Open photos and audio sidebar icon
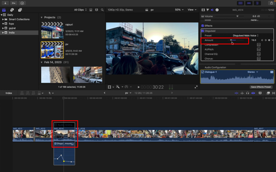This screenshot has width=276, height=172. 12,10
